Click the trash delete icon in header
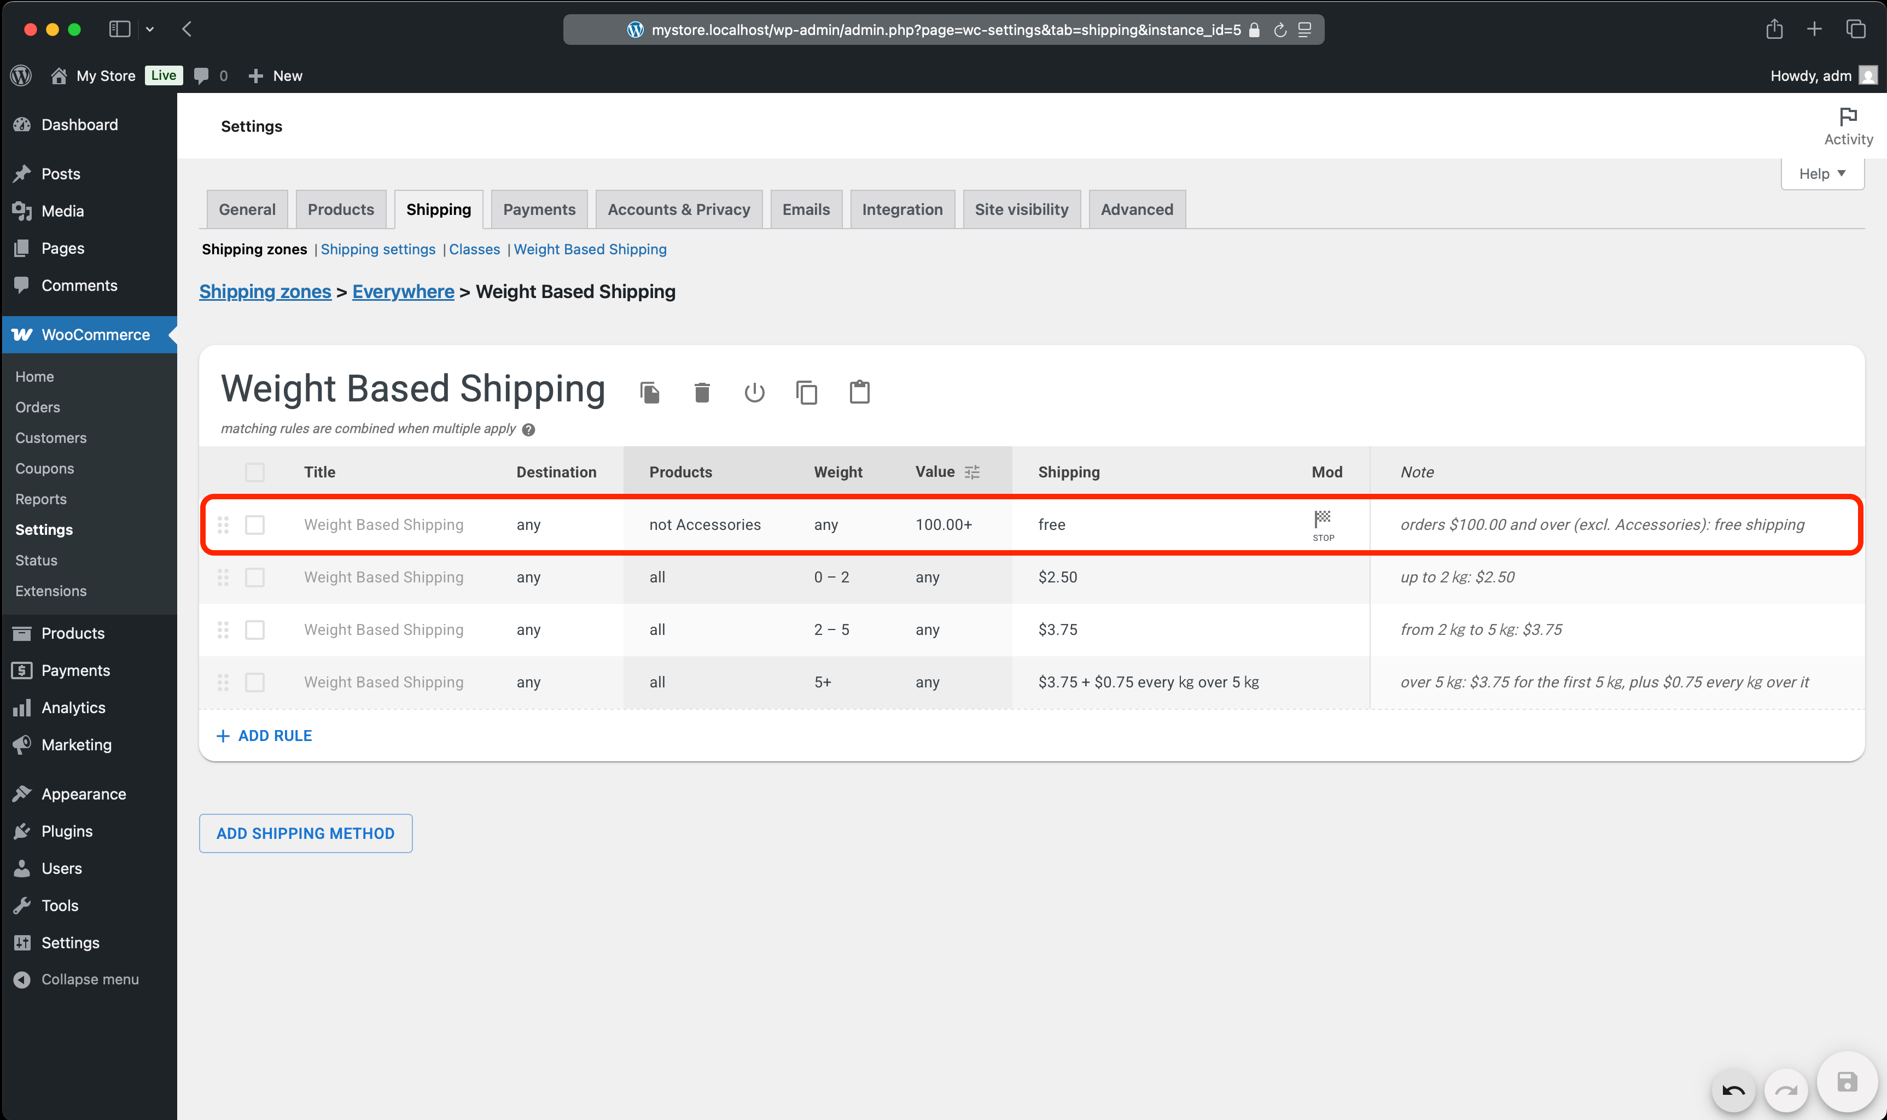Screen dimensions: 1887x1120 [x=701, y=393]
